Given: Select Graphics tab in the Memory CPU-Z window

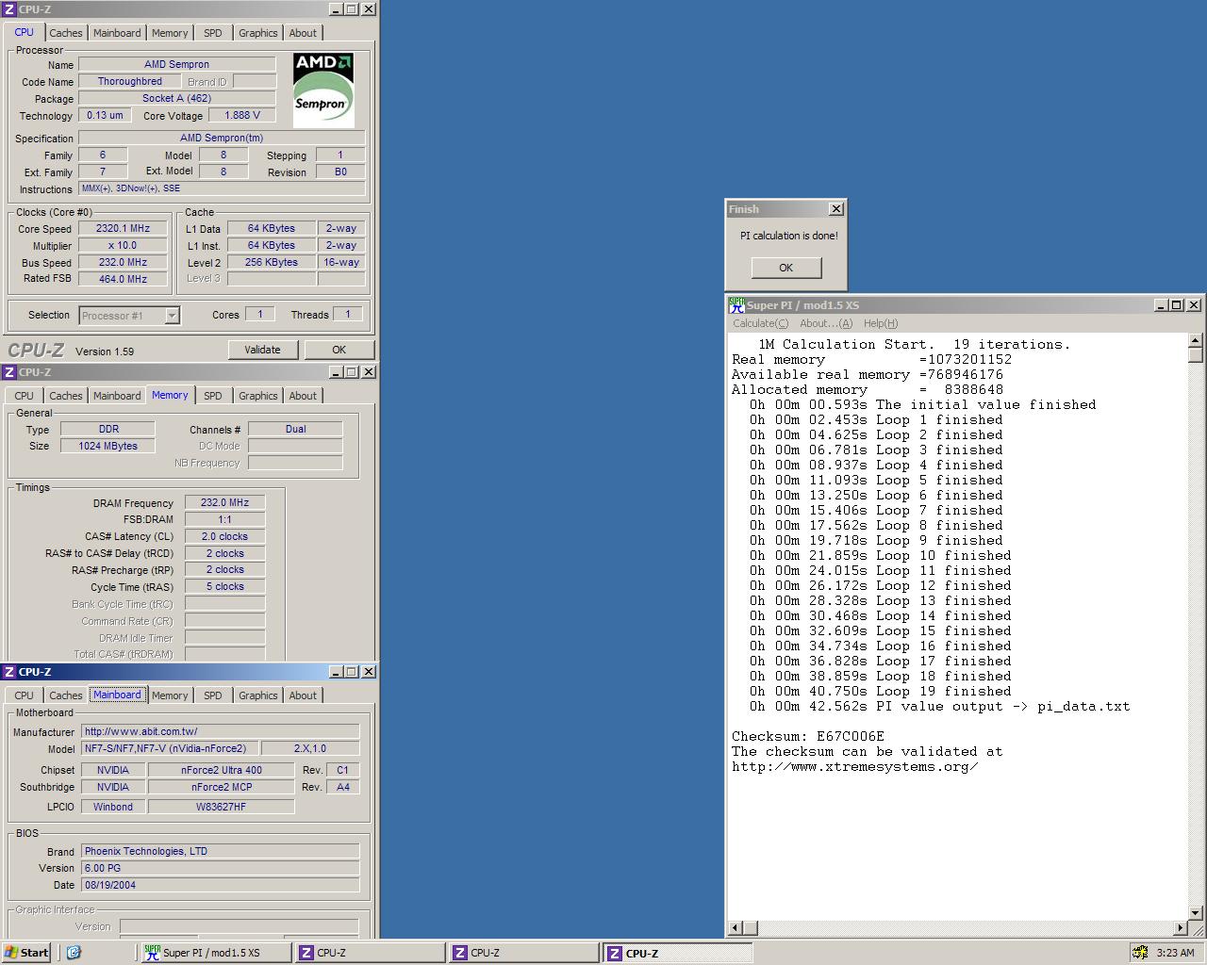Looking at the screenshot, I should click(257, 396).
